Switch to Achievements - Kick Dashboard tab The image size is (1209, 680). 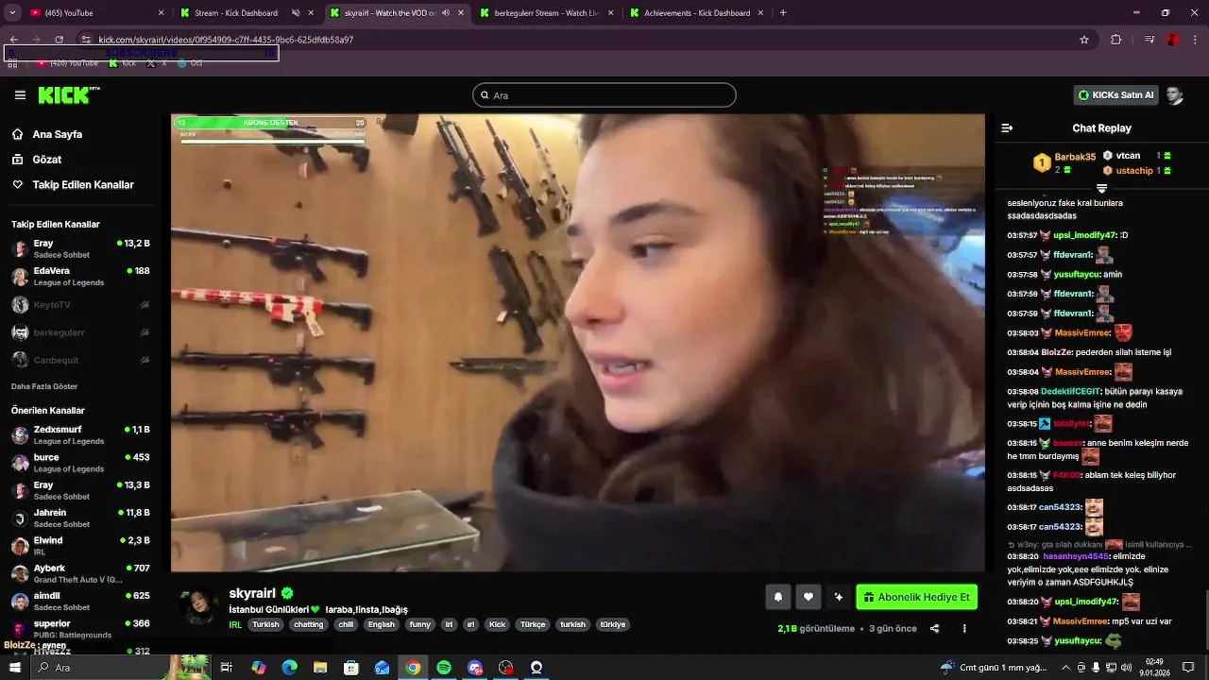pos(696,13)
